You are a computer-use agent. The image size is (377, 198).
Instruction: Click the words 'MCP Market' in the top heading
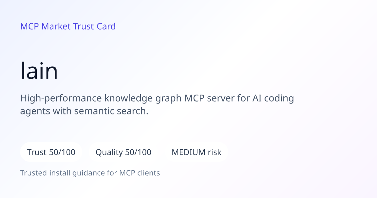tap(46, 26)
